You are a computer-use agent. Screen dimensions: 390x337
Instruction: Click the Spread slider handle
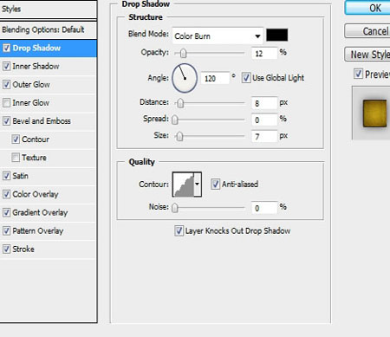tap(175, 120)
